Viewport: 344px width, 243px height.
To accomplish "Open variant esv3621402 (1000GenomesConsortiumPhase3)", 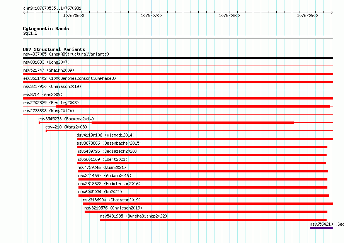I will (70, 78).
